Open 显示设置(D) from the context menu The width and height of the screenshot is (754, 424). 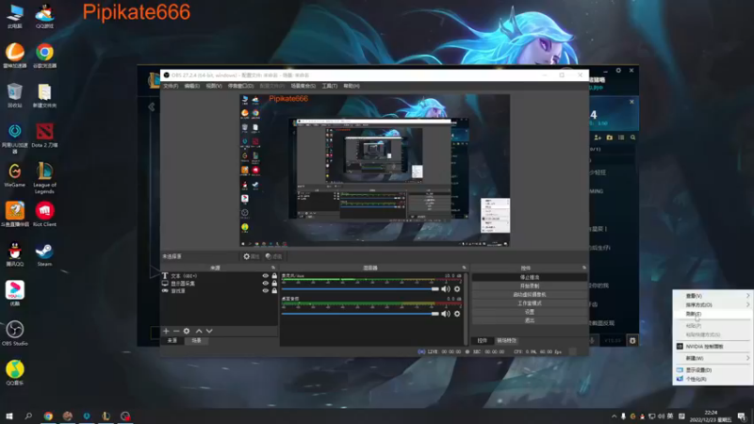click(x=713, y=370)
